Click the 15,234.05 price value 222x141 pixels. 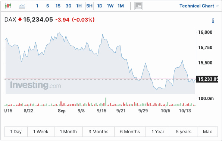pyautogui.click(x=38, y=20)
